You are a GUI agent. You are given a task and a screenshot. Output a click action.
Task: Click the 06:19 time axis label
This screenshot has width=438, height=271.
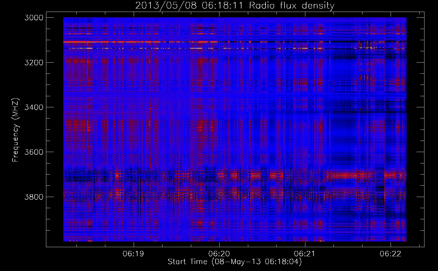pos(133,254)
